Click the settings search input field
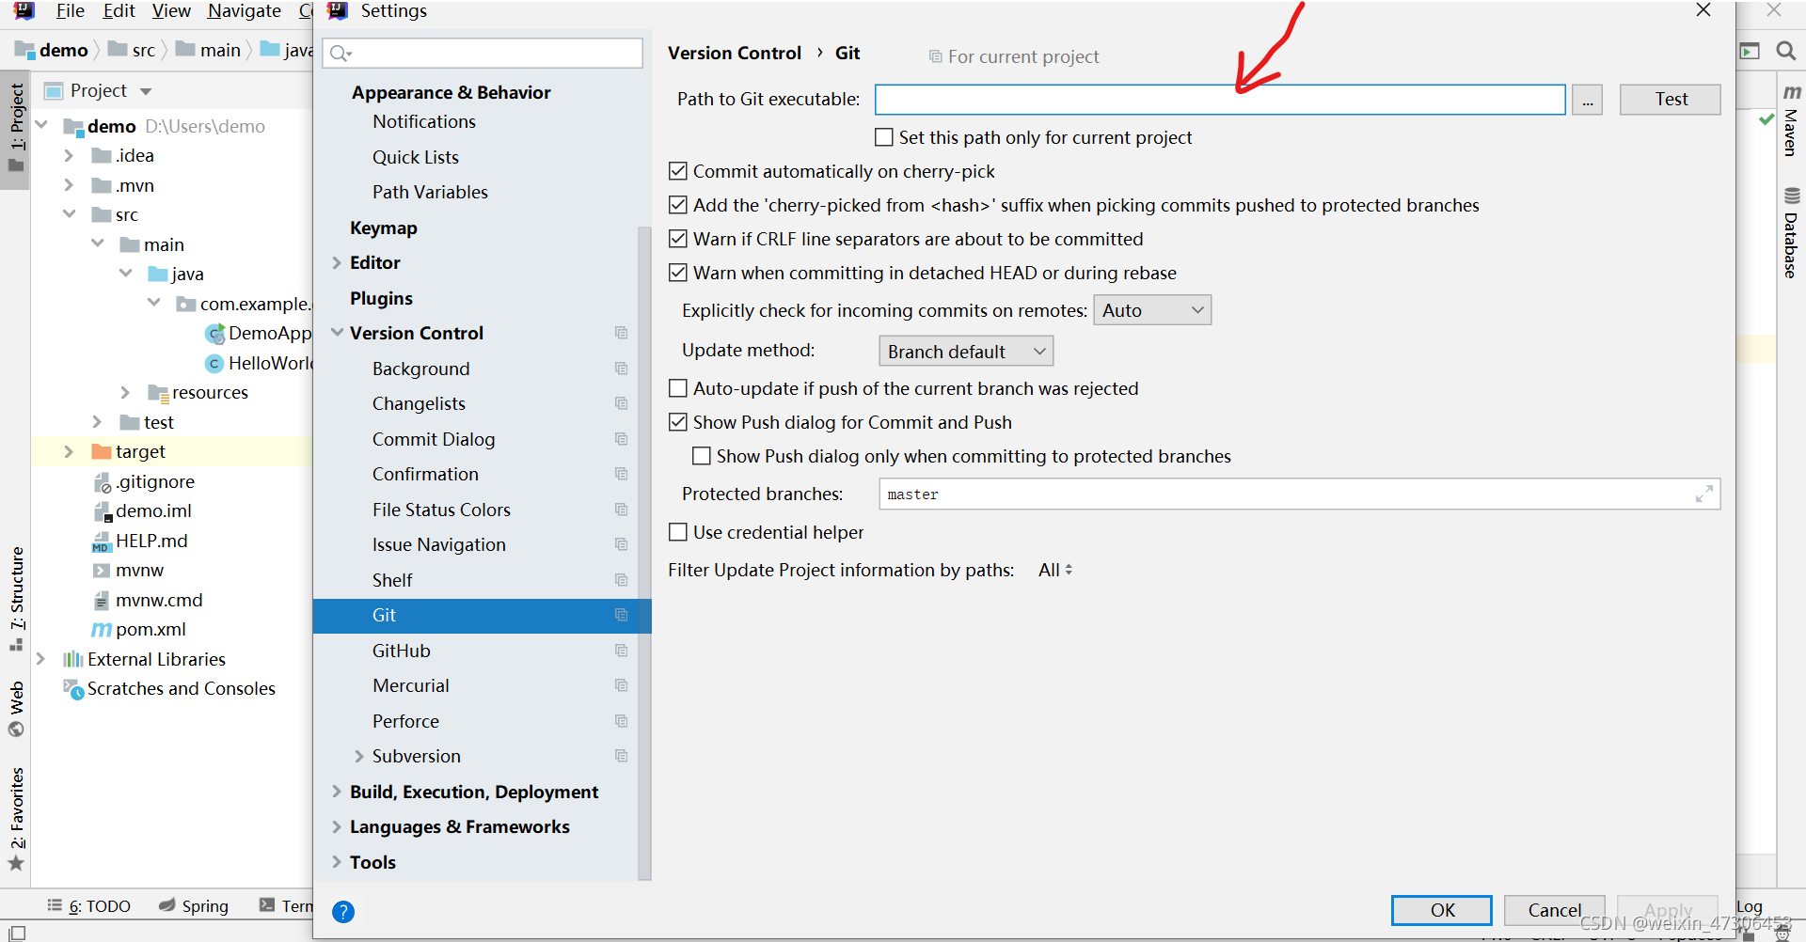Image resolution: width=1806 pixels, height=942 pixels. click(483, 54)
